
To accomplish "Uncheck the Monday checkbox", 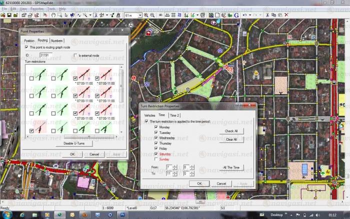I will (x=156, y=127).
